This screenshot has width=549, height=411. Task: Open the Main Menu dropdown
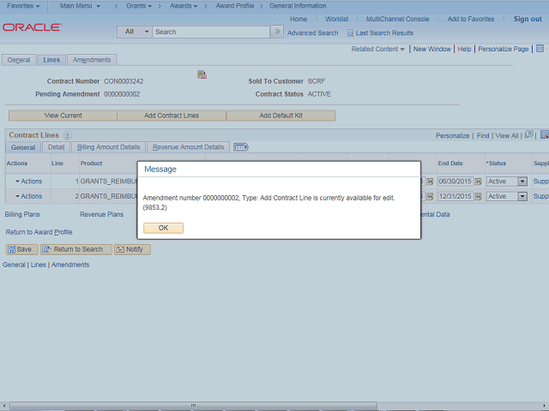[x=80, y=6]
